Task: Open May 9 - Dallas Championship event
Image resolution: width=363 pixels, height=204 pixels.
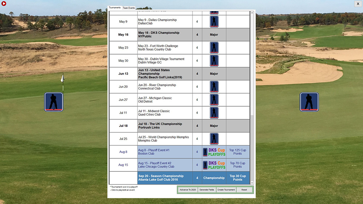Action: point(165,22)
